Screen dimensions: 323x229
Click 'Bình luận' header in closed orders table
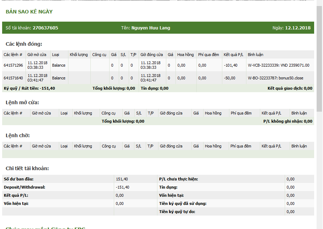255,55
